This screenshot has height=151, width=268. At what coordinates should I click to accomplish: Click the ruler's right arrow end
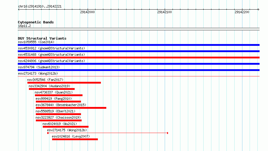pos(259,10)
